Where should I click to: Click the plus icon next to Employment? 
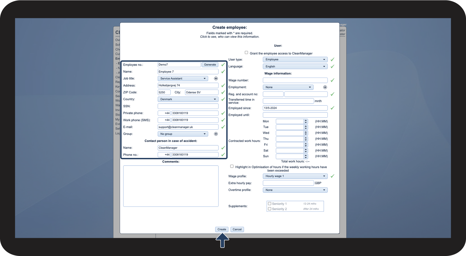click(325, 87)
